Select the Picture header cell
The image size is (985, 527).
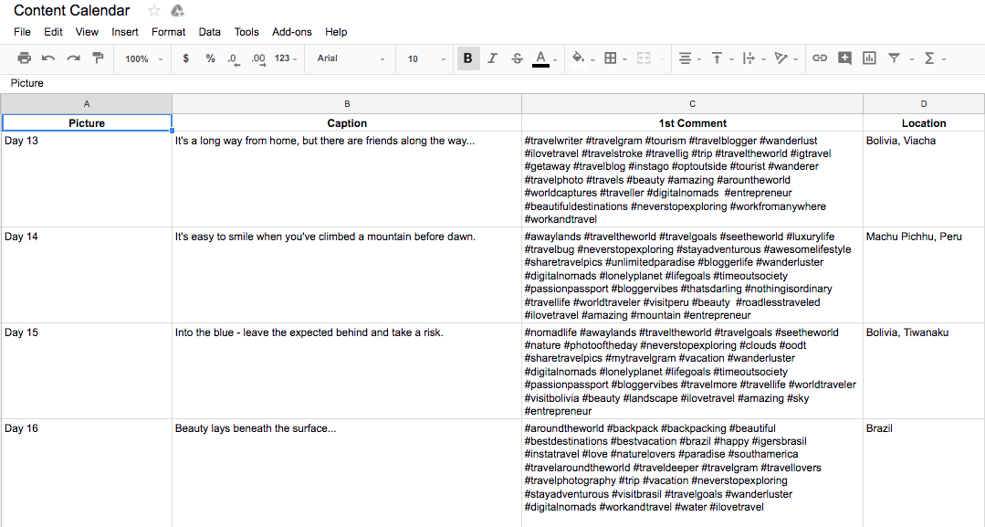(x=87, y=123)
